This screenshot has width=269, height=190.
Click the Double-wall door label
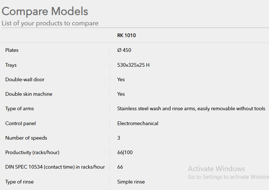[25, 80]
